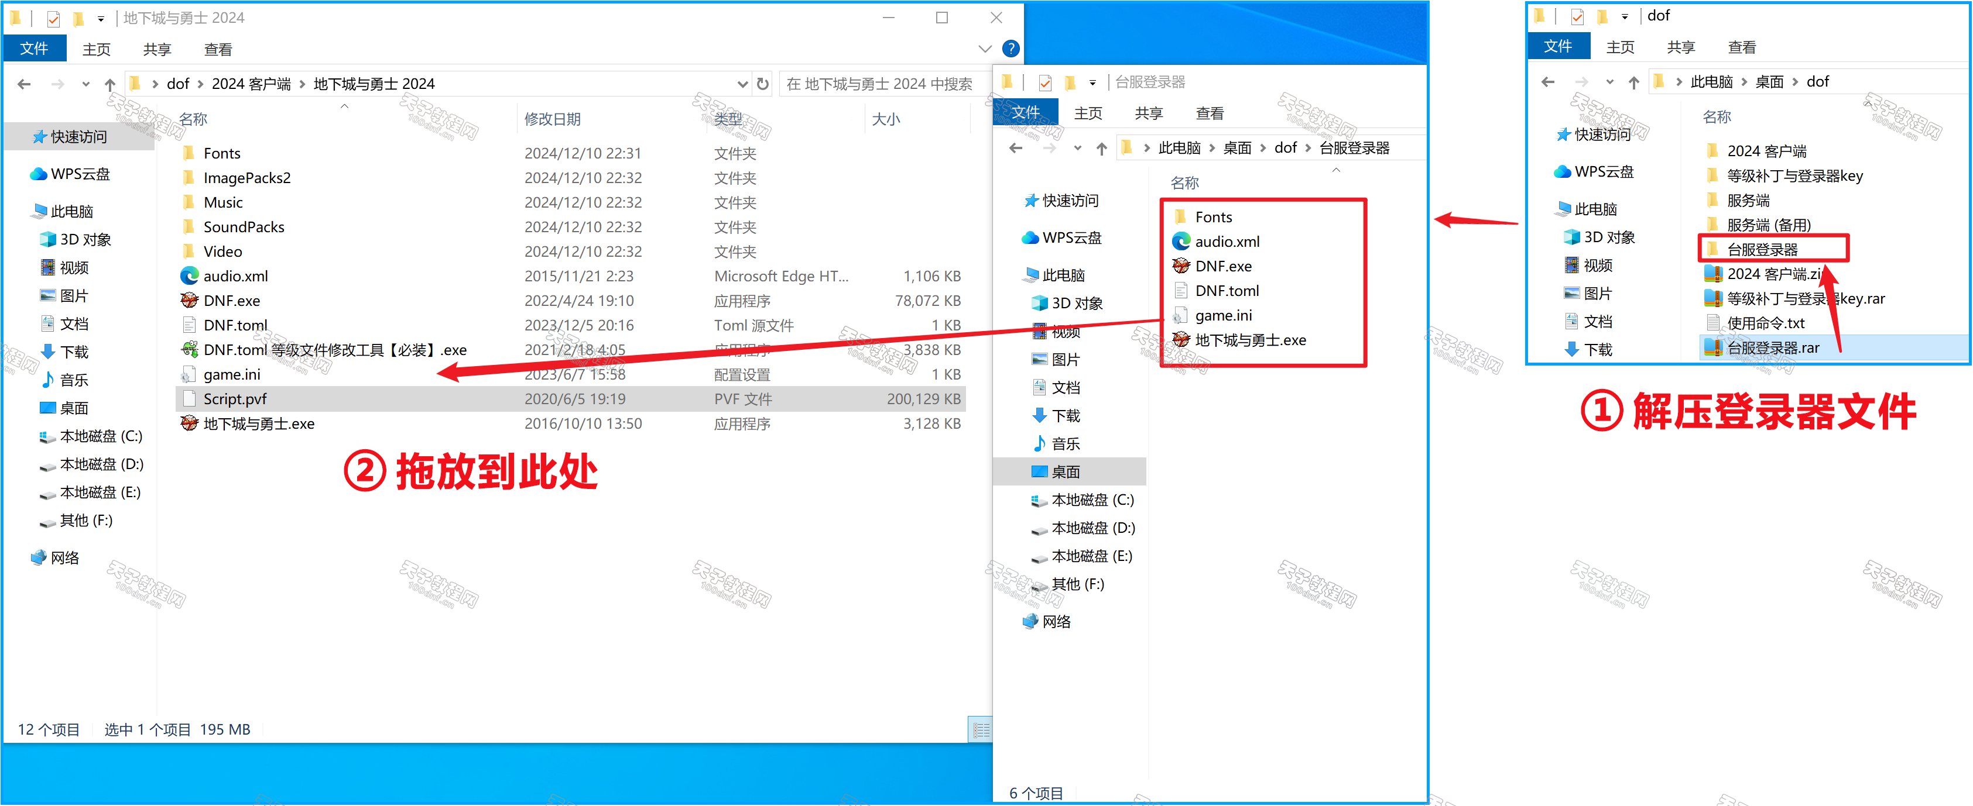Open 服务端 (备用) folder in dof window
This screenshot has width=1973, height=806.
click(x=1769, y=225)
